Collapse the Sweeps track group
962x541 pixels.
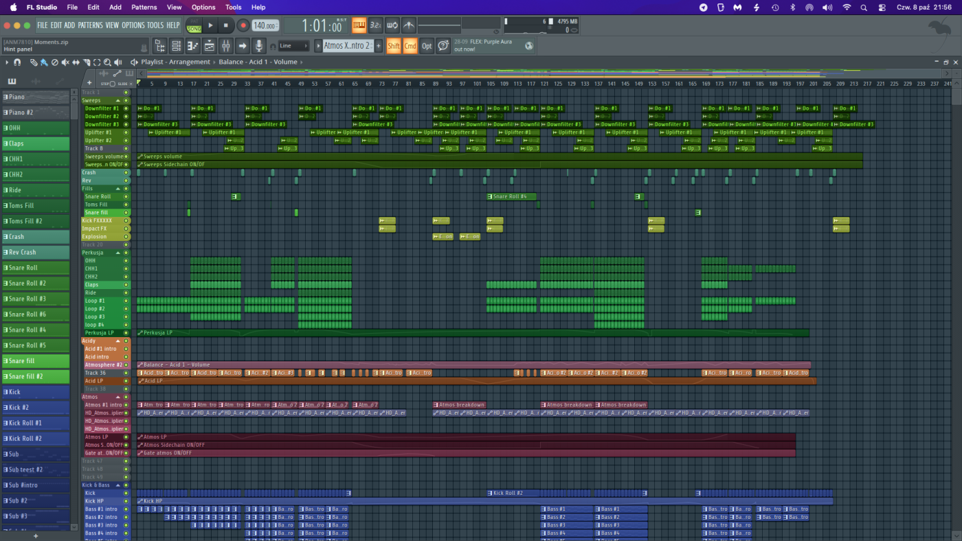click(118, 100)
